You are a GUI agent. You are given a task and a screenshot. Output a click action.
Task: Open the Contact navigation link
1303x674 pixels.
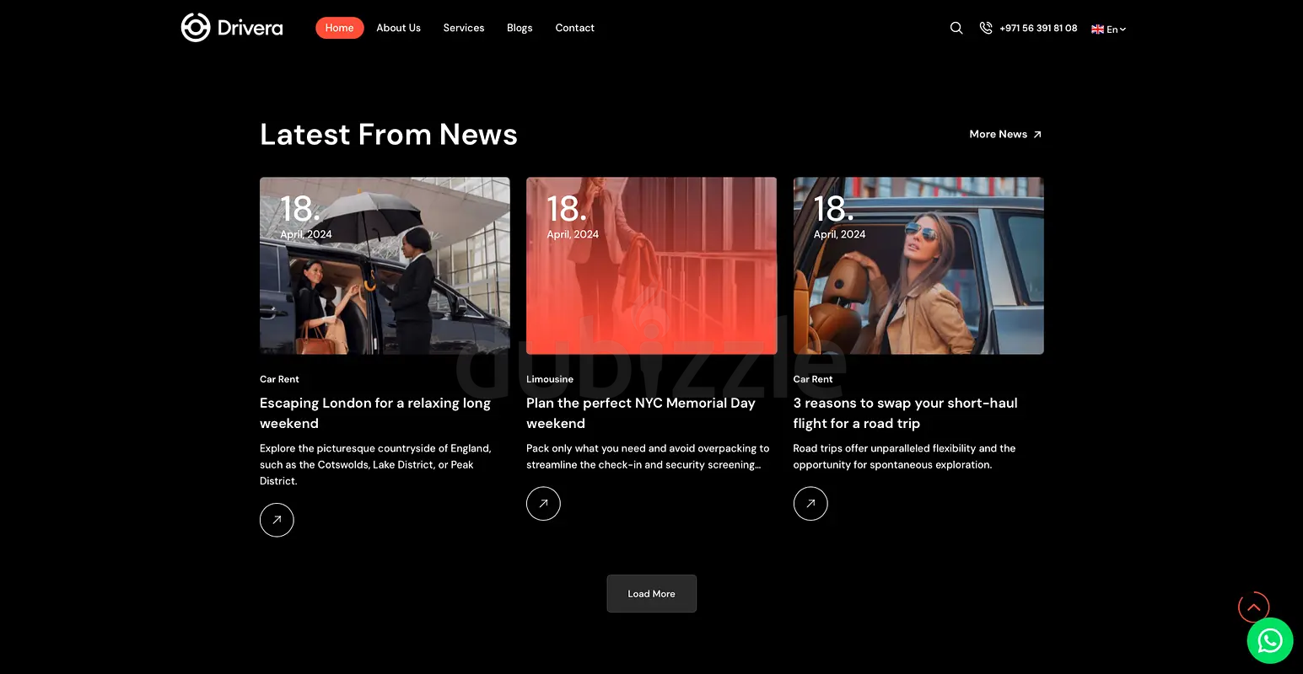click(574, 28)
